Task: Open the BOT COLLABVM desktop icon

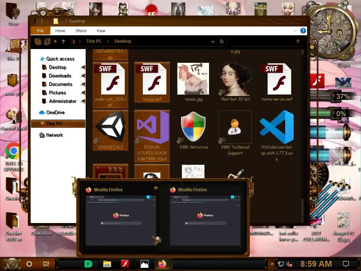Action: pos(316,230)
